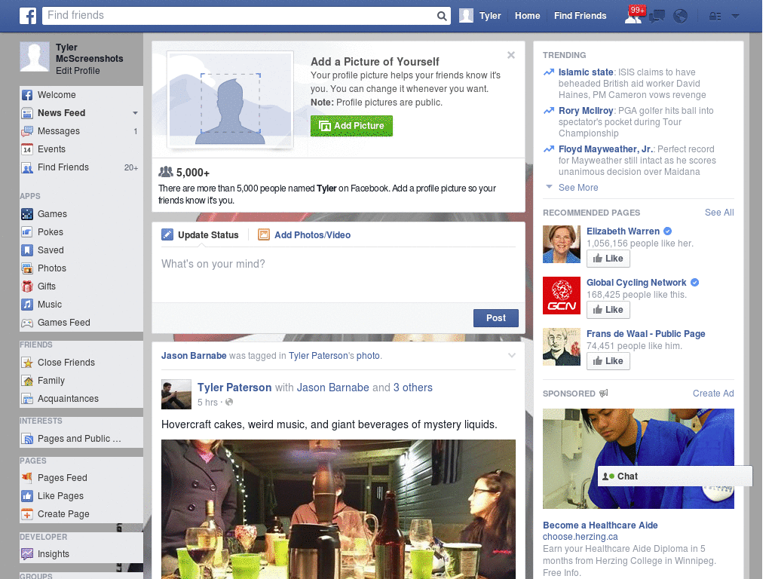Click Elizabeth Warren page thumbnail

point(561,244)
